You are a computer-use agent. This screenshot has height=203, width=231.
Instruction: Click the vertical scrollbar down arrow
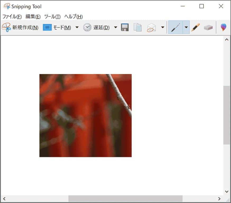[x=227, y=191]
